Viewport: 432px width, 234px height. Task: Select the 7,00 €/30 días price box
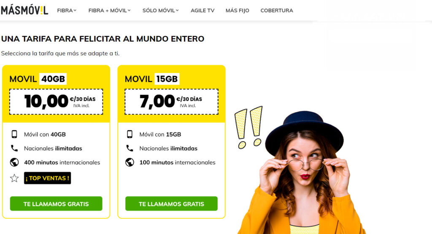click(171, 102)
